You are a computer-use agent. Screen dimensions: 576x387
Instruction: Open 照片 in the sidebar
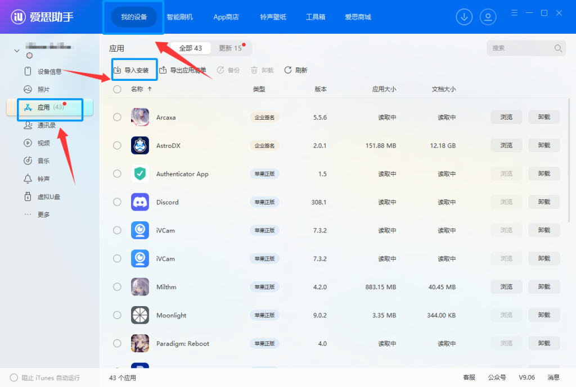coord(37,89)
